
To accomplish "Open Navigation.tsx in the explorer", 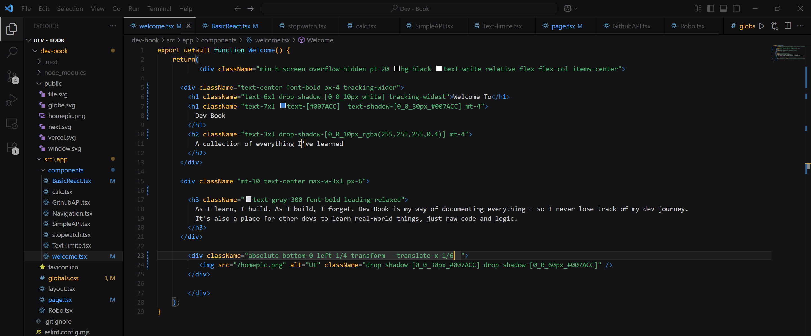I will point(74,213).
